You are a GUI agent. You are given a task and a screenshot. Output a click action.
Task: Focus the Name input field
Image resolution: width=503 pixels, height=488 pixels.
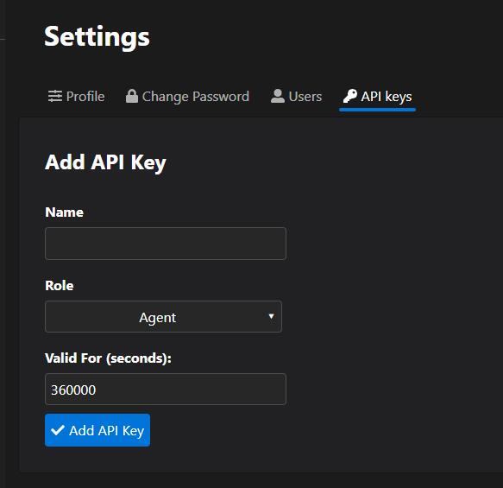(x=166, y=244)
